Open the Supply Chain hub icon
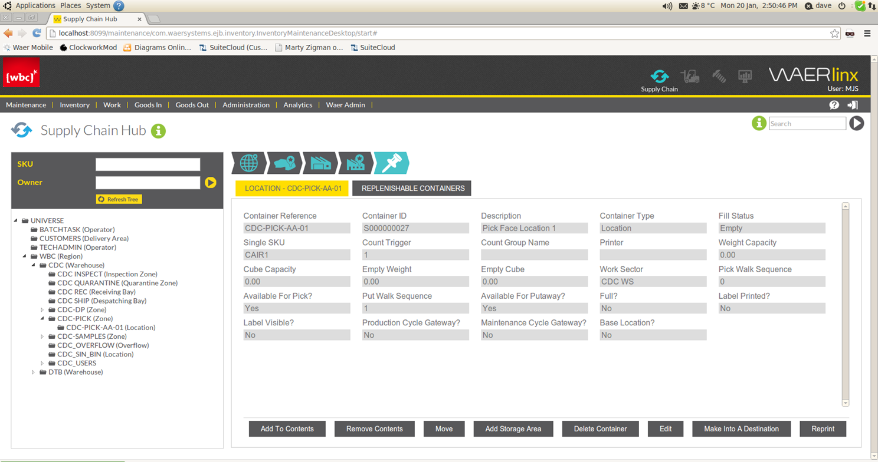The image size is (878, 462). (x=659, y=76)
